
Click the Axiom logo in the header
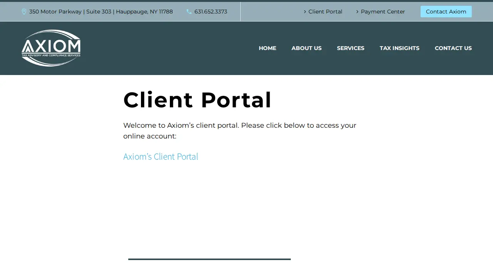point(51,48)
